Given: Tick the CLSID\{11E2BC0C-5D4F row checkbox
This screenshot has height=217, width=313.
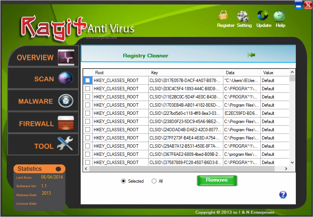Looking at the screenshot, I should coord(88,97).
